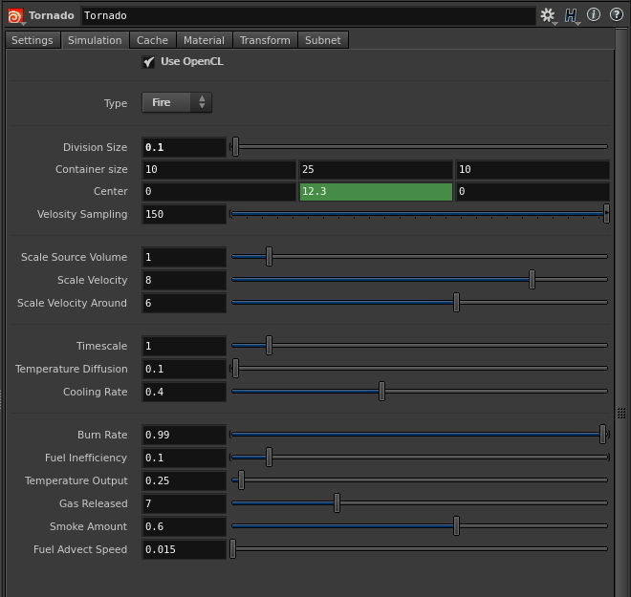
Task: Show the Subnet tab
Action: tap(323, 40)
